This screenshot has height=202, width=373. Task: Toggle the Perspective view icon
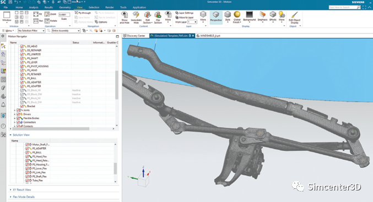tap(216, 17)
